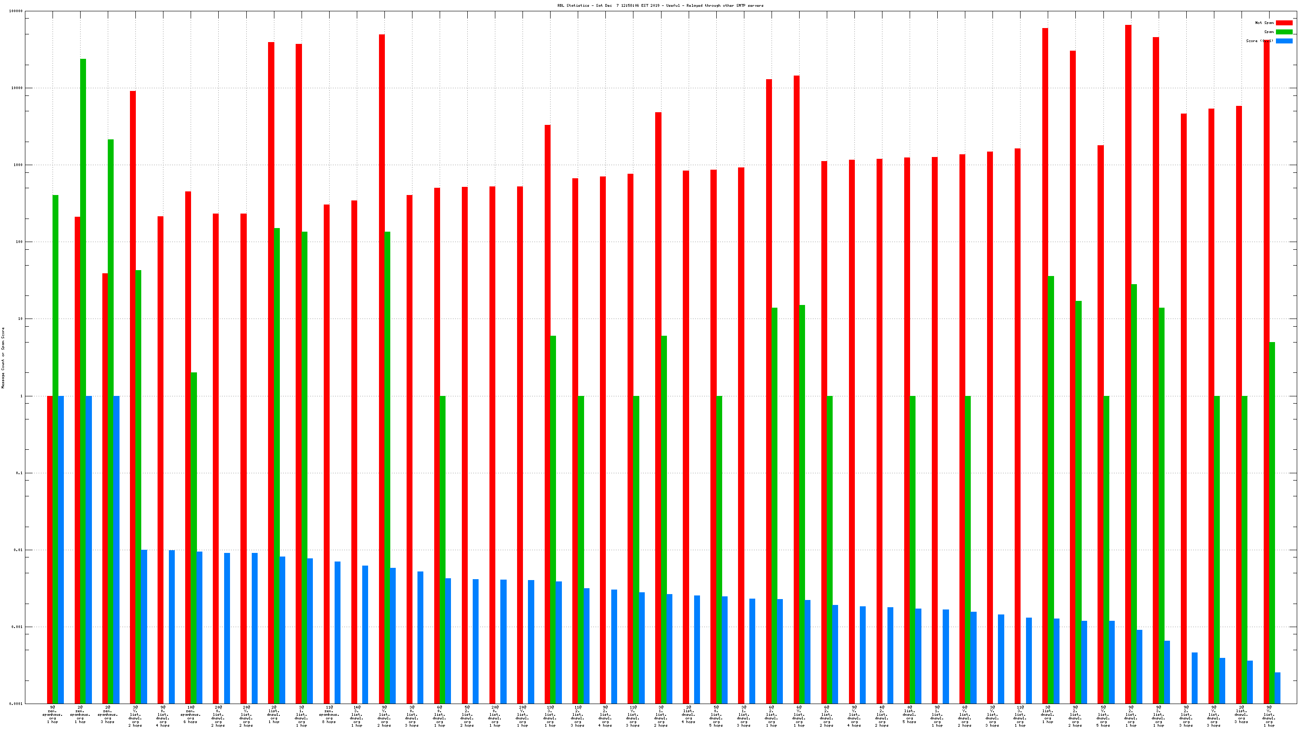Click the 1000 y-axis tick label

coord(18,165)
